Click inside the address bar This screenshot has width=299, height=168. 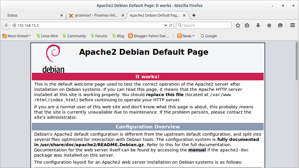click(x=88, y=25)
